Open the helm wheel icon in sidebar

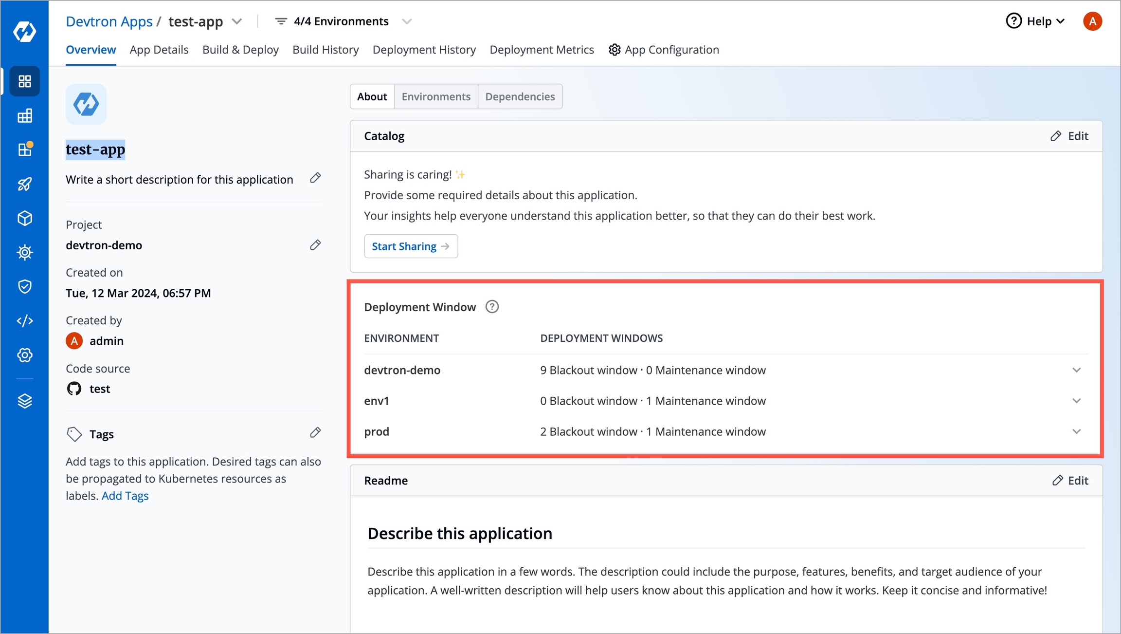click(25, 252)
